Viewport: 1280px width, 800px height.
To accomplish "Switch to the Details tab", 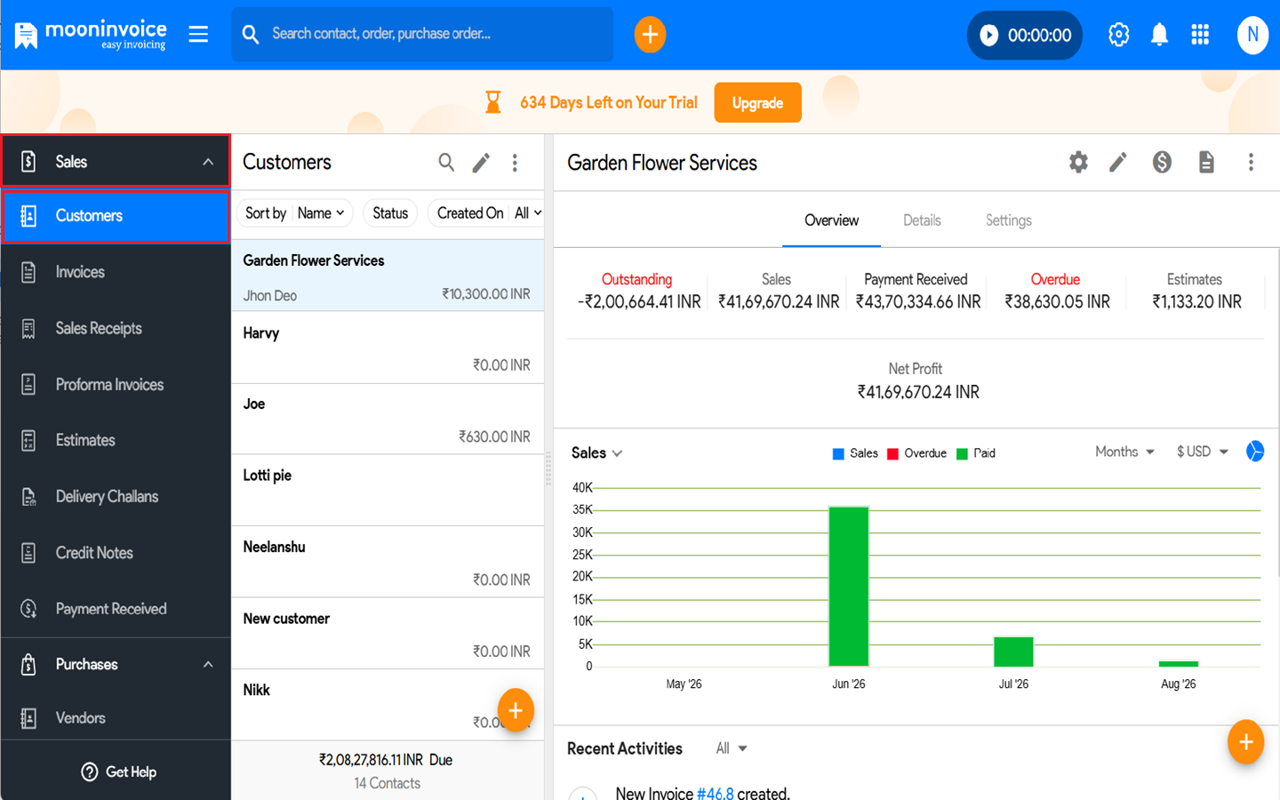I will (x=922, y=220).
